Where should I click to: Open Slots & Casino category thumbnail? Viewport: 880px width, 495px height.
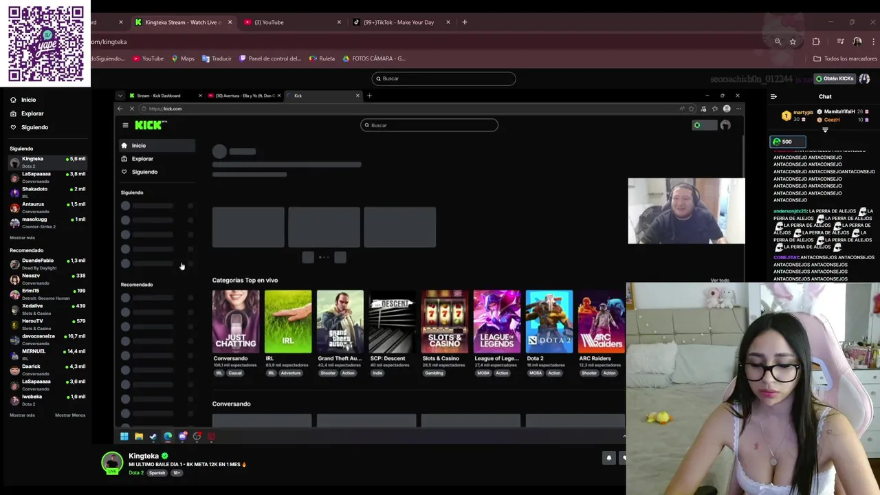(x=445, y=322)
